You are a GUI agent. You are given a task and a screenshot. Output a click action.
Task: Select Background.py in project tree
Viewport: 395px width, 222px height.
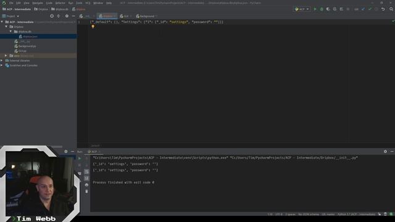coord(27,46)
